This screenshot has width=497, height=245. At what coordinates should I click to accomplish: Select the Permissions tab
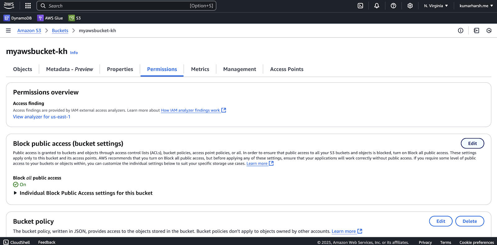162,69
